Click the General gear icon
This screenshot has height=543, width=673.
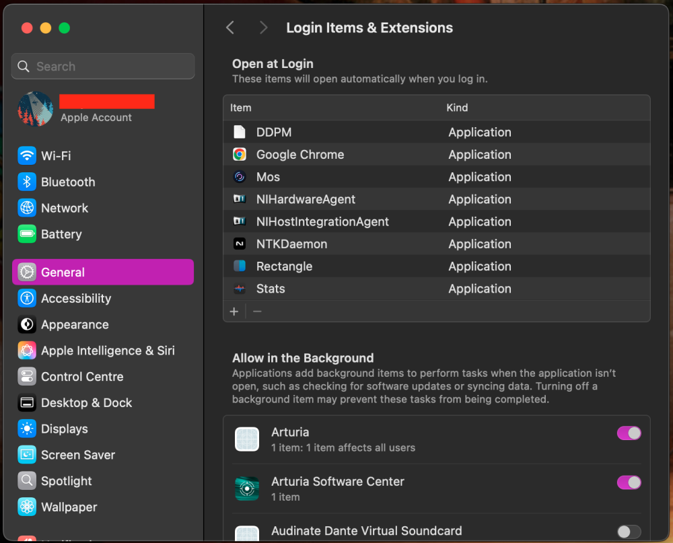point(27,272)
